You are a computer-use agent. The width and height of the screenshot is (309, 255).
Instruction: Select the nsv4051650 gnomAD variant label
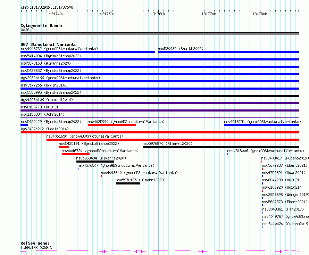point(85,136)
